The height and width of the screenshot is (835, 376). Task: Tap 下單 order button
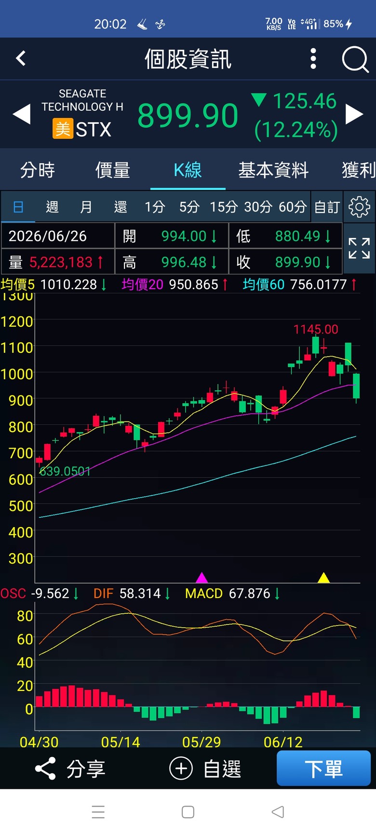tap(323, 768)
